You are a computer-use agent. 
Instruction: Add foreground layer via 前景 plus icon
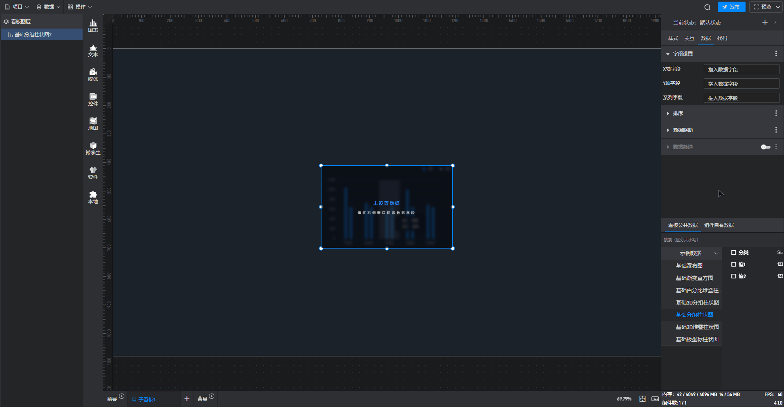tap(122, 396)
